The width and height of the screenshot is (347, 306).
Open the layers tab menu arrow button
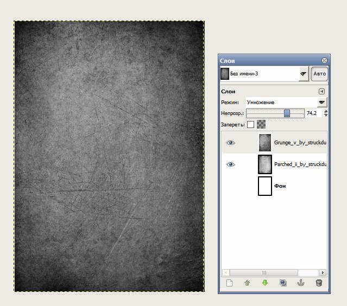(x=322, y=91)
